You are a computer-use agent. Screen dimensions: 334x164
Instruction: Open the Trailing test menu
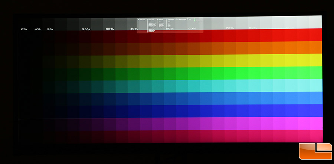click(160, 20)
